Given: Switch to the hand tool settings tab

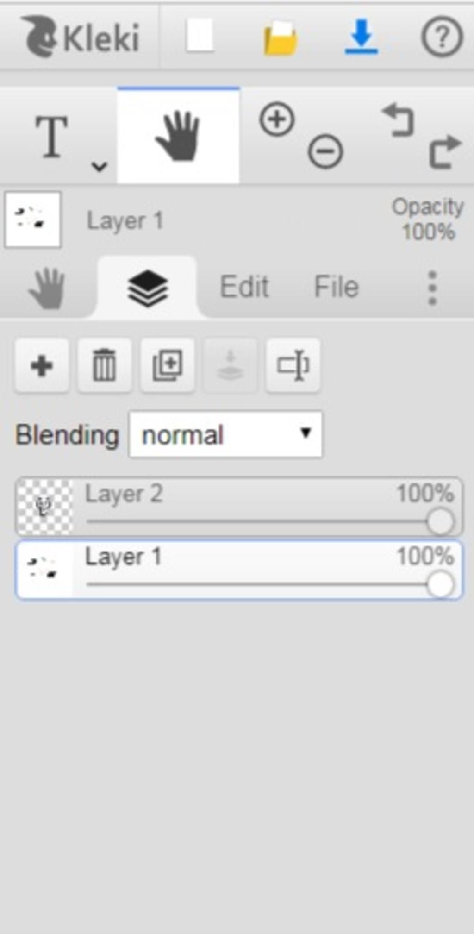Looking at the screenshot, I should (47, 288).
